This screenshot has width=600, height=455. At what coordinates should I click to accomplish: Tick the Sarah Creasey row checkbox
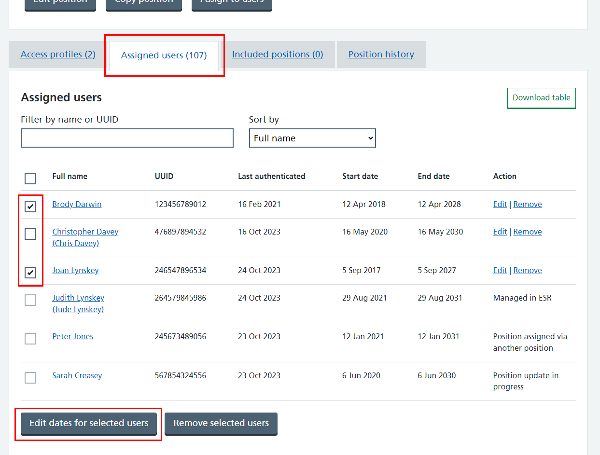pos(30,378)
